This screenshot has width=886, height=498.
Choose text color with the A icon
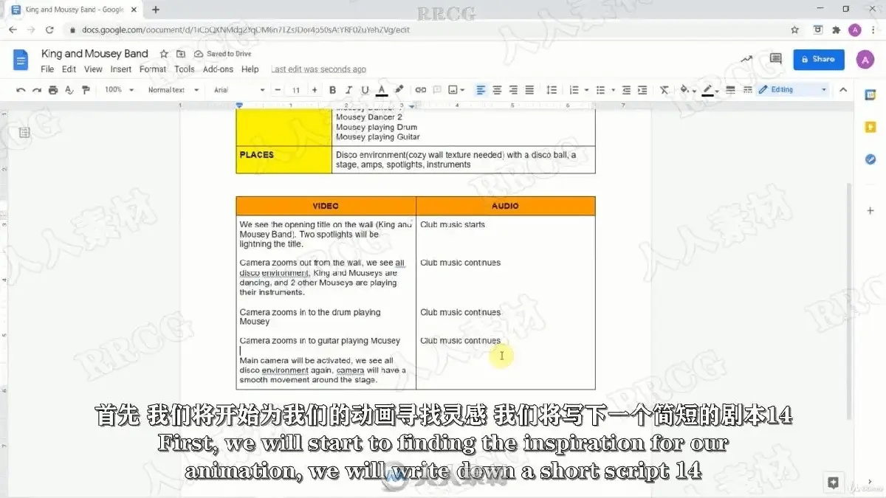pos(382,90)
